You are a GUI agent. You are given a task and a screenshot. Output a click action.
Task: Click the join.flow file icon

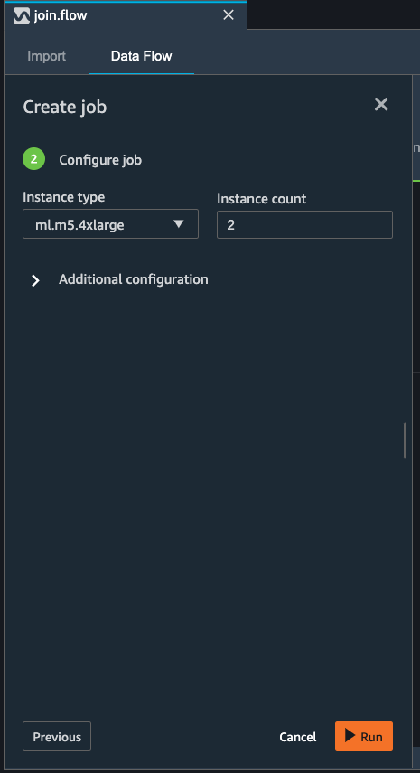[22, 15]
